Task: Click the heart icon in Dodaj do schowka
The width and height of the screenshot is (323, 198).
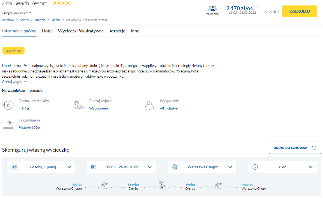Action: click(x=314, y=148)
